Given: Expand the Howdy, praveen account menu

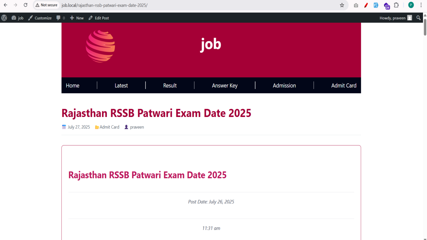Looking at the screenshot, I should 396,18.
